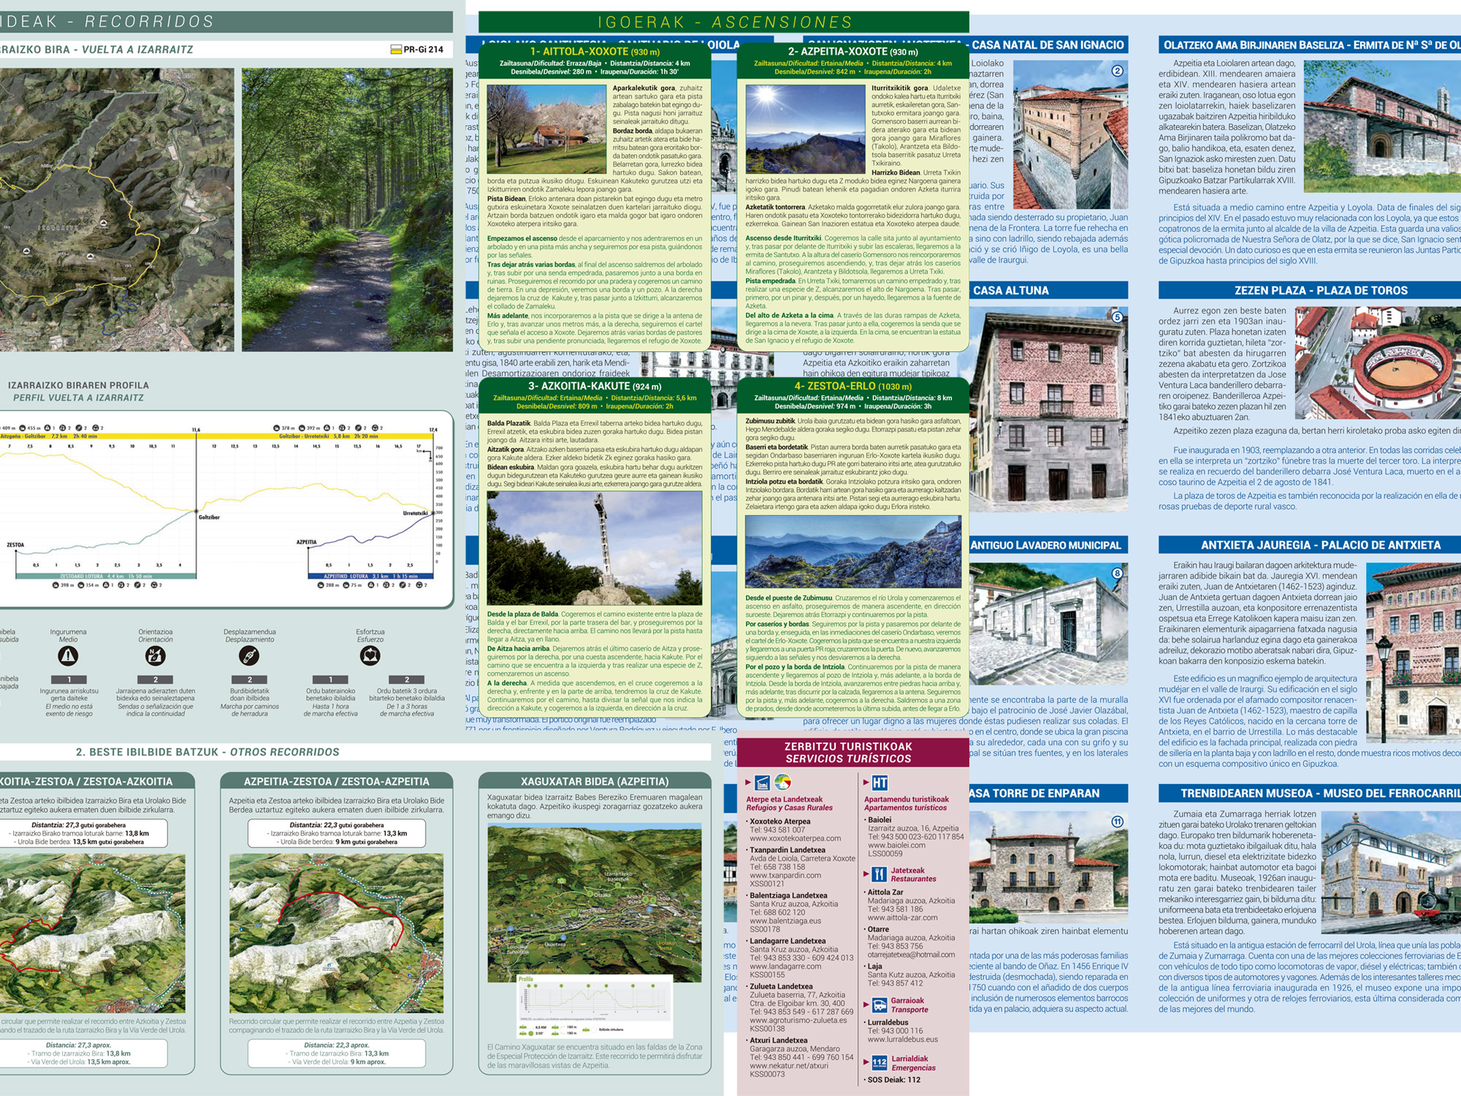
Task: Expand the arrow beside Jatetxeak Restaurantes
Action: (x=866, y=874)
